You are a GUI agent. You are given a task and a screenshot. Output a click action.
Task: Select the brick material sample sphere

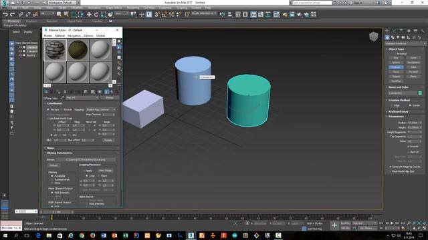tap(55, 50)
